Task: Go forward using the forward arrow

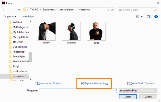Action: [x=10, y=10]
